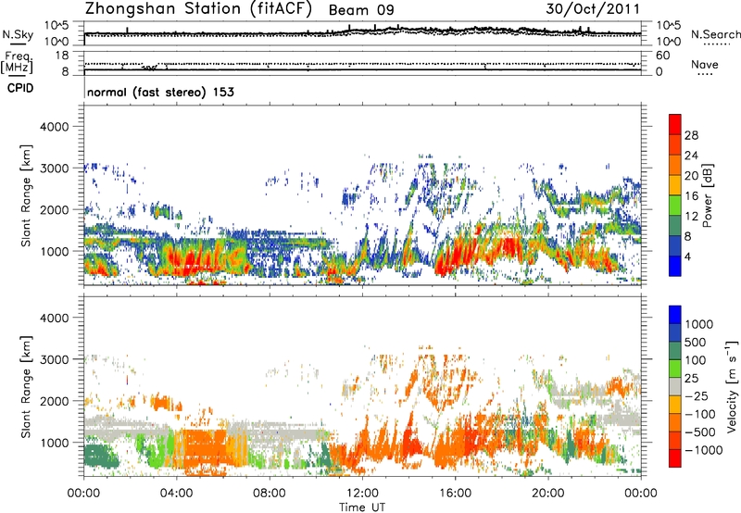
Task: Select the '24' label on the Power colorbar
Action: [x=691, y=156]
